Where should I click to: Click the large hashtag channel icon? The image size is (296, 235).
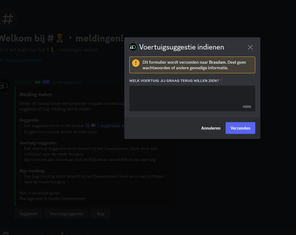[x=7, y=19]
